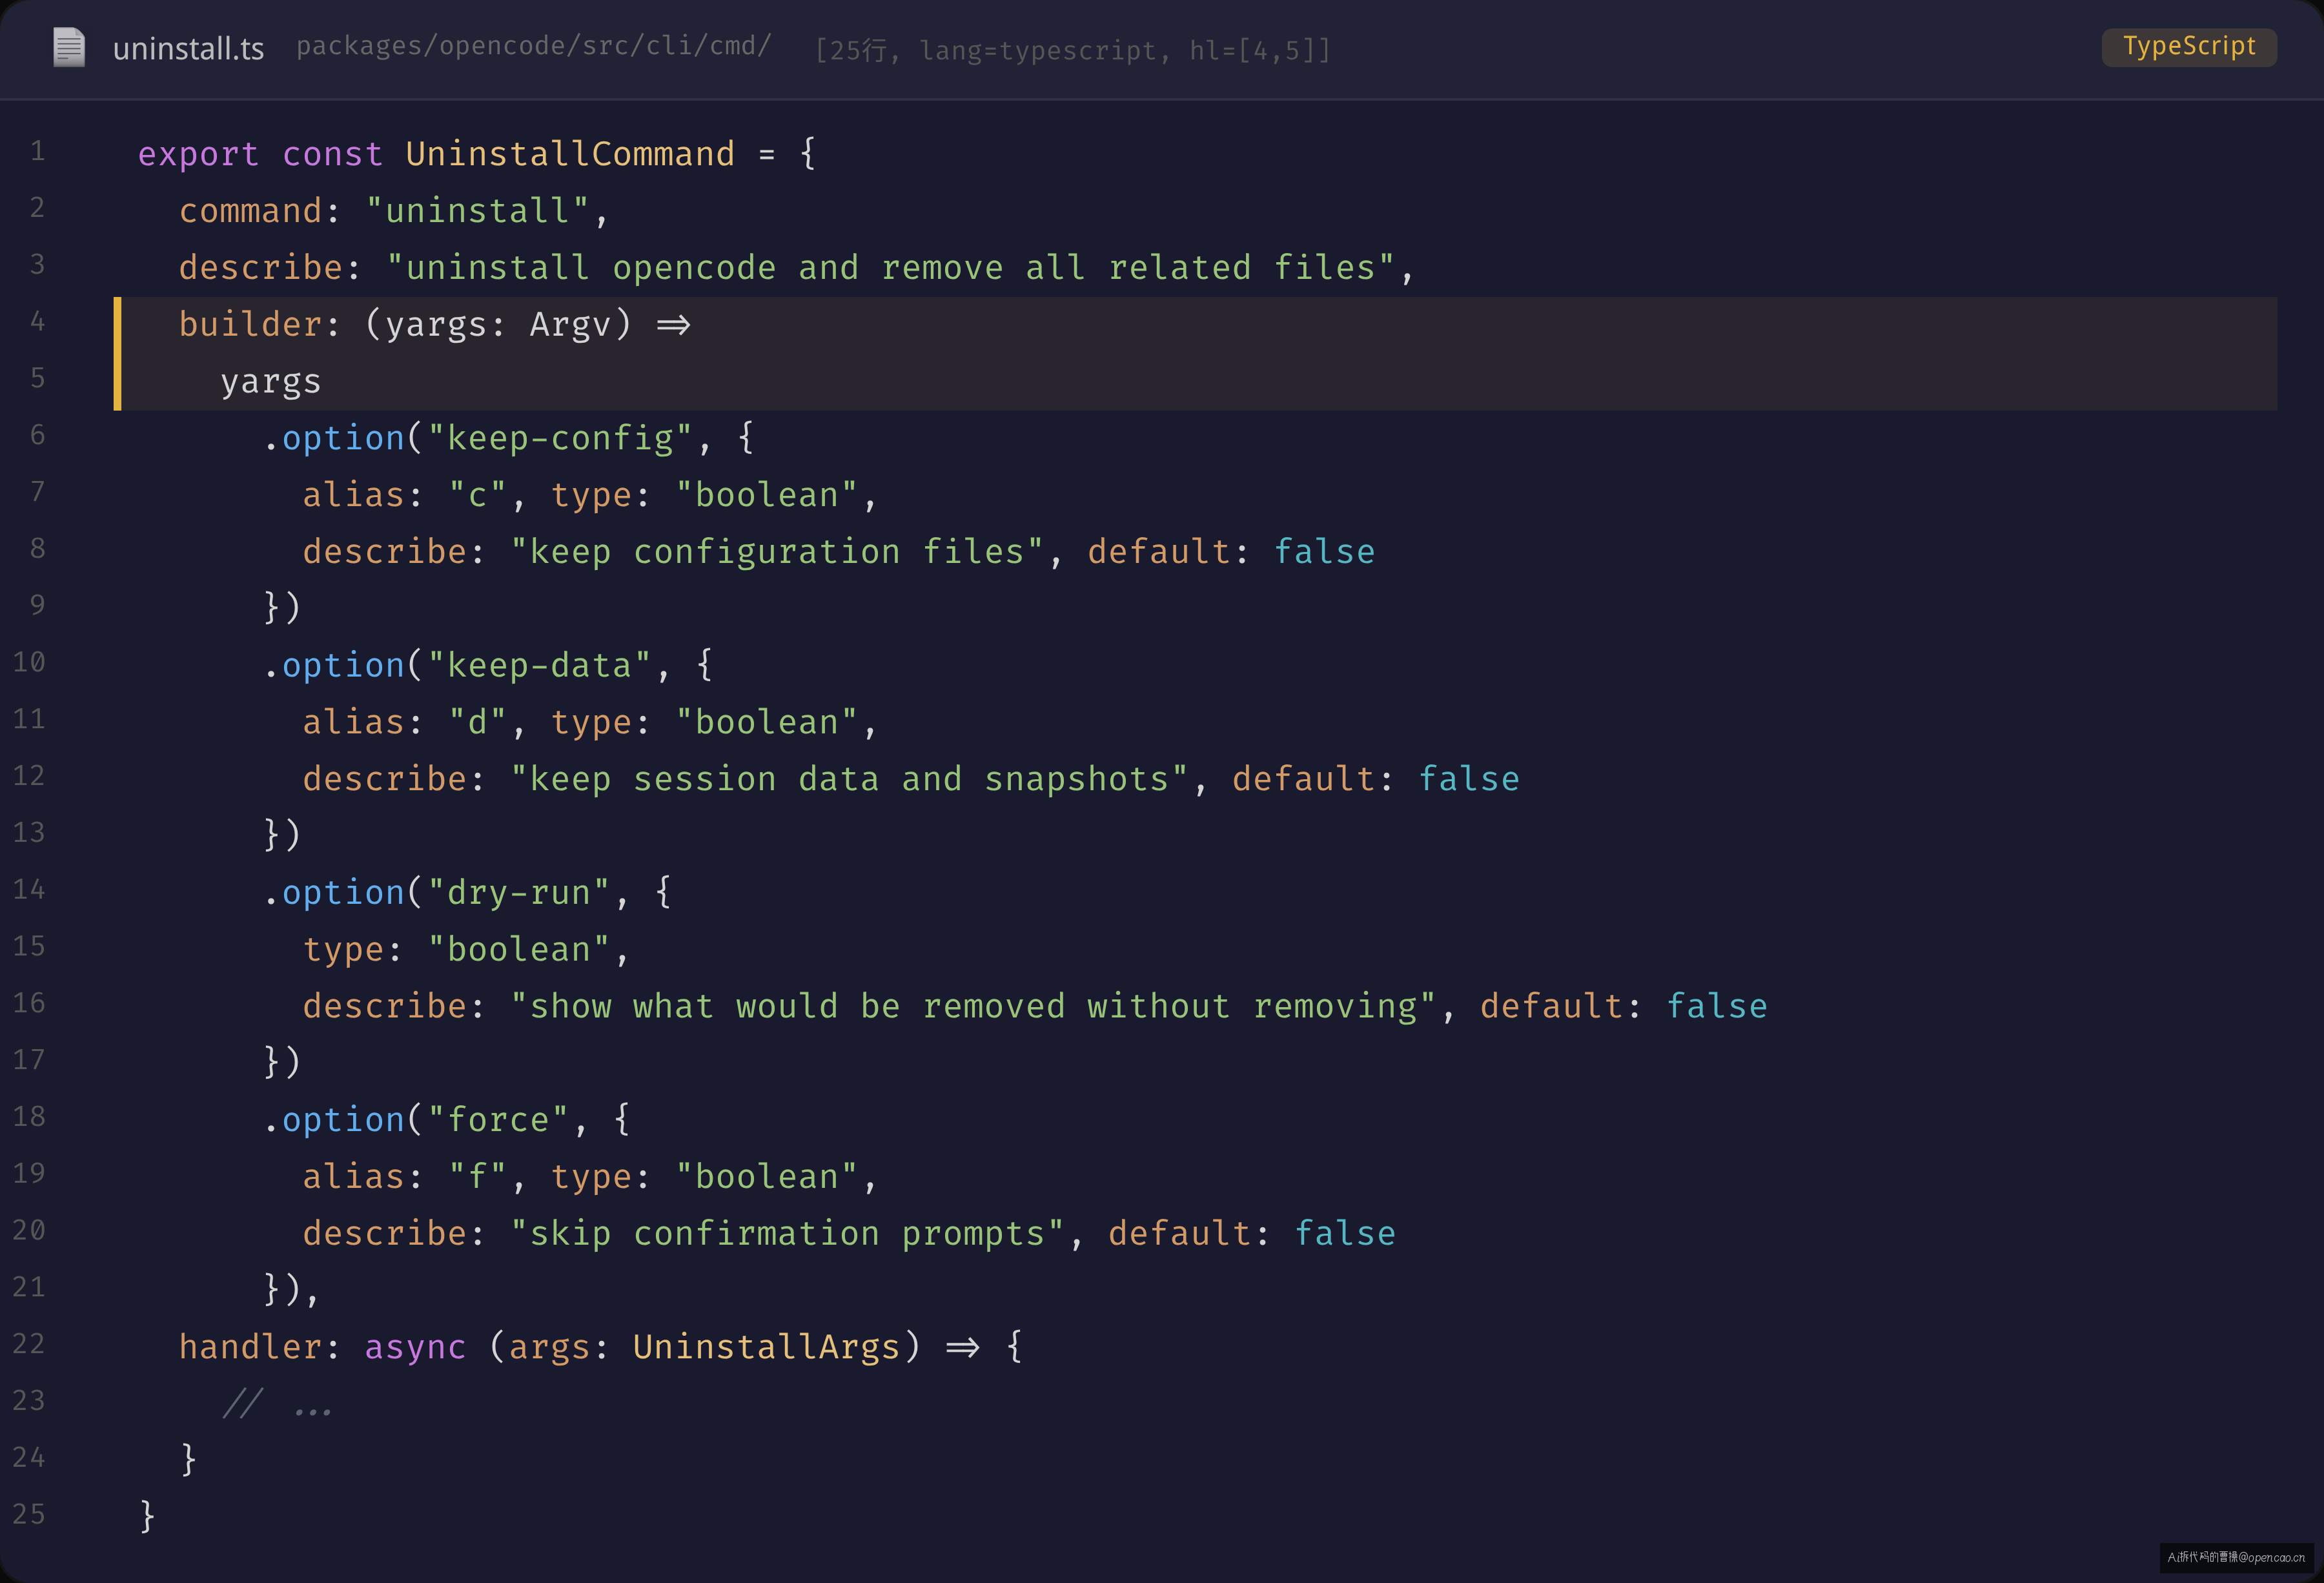Click the "keep-config" option string
The image size is (2324, 1583).
(x=560, y=438)
